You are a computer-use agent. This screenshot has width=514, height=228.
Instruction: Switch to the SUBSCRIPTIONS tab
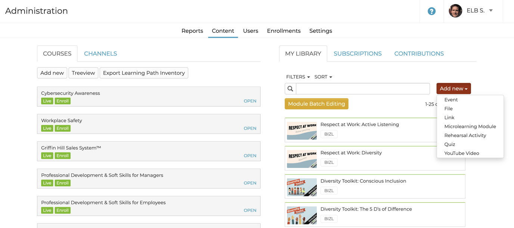pyautogui.click(x=357, y=53)
